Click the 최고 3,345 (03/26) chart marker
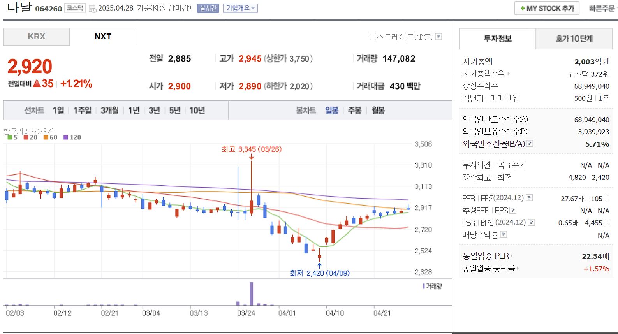Image resolution: width=618 pixels, height=334 pixels. (252, 149)
